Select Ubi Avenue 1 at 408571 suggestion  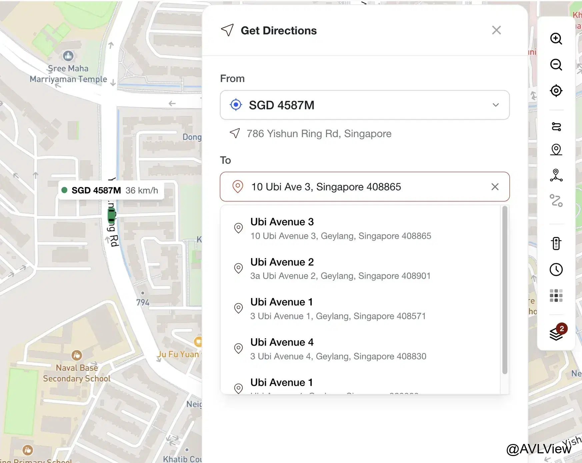click(360, 309)
